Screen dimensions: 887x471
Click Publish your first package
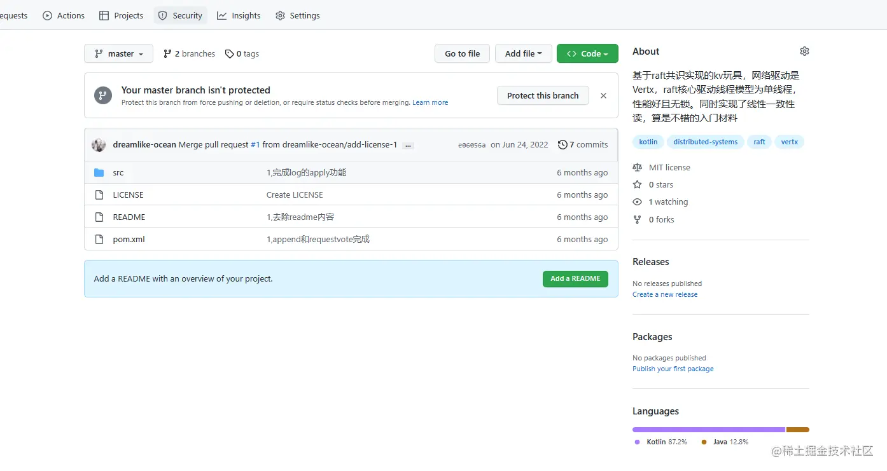[673, 369]
